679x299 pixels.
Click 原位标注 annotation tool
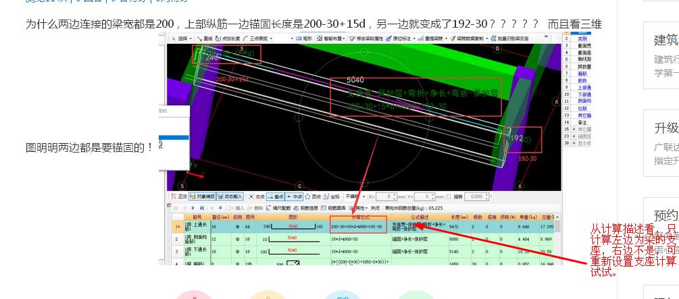click(x=399, y=38)
